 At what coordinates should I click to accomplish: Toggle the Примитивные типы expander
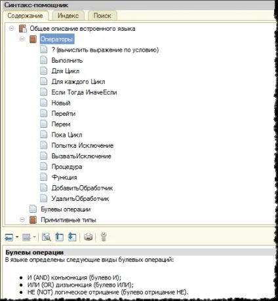tap(22, 220)
